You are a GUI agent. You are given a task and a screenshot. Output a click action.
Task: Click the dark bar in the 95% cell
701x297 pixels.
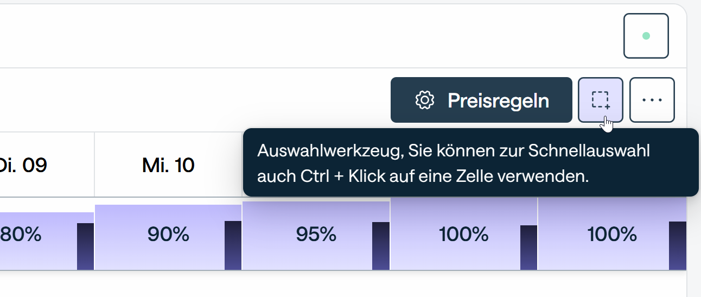tap(380, 245)
